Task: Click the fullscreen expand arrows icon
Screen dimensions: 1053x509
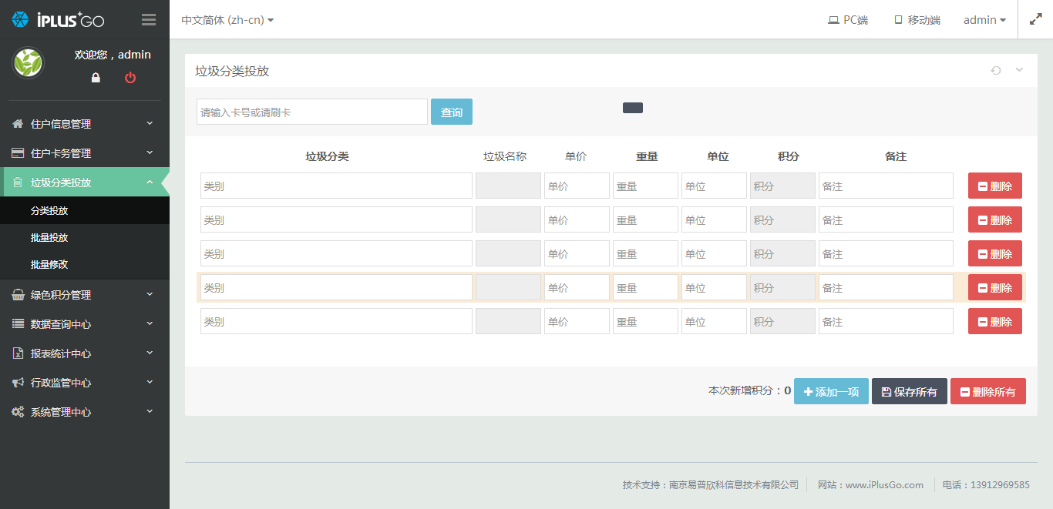Action: click(1035, 20)
